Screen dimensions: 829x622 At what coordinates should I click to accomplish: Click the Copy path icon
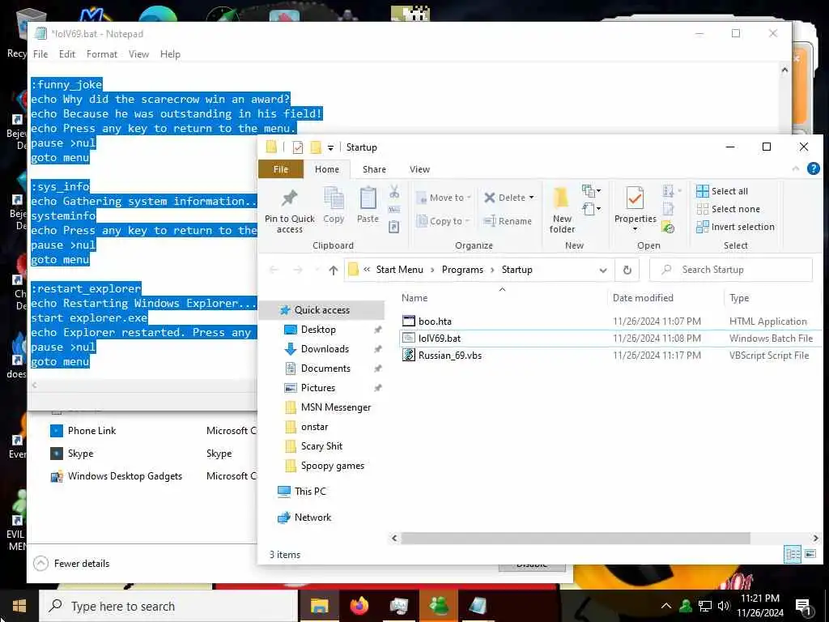(394, 210)
